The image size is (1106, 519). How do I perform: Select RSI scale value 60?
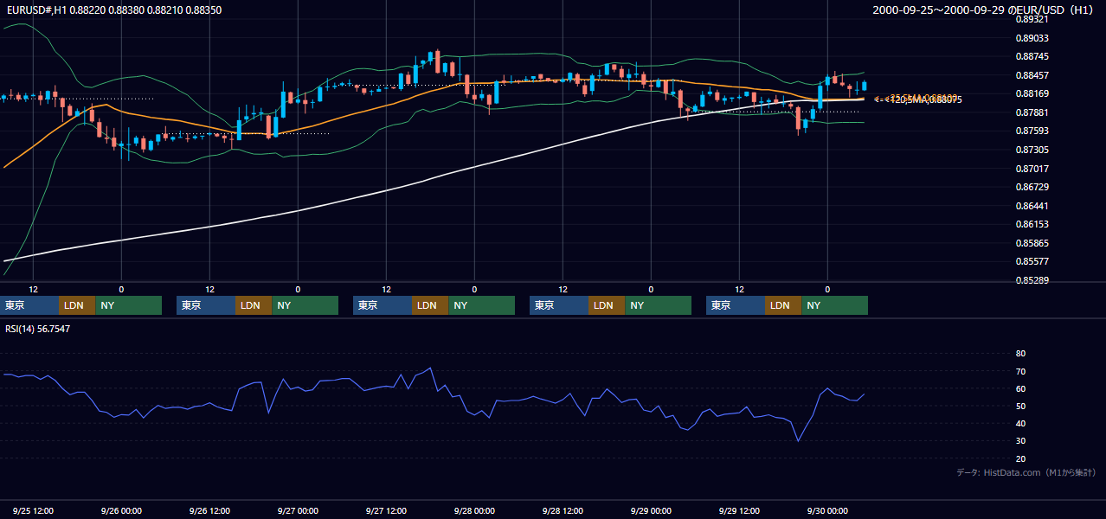click(1020, 388)
